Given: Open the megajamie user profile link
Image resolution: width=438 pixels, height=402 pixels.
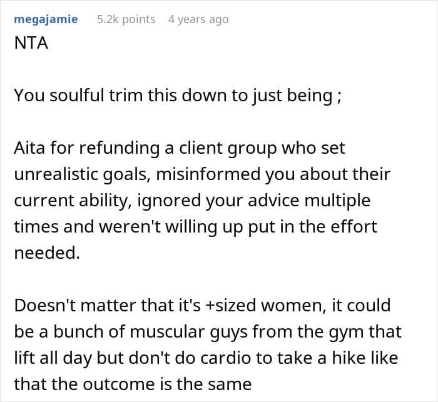Looking at the screenshot, I should pos(46,19).
